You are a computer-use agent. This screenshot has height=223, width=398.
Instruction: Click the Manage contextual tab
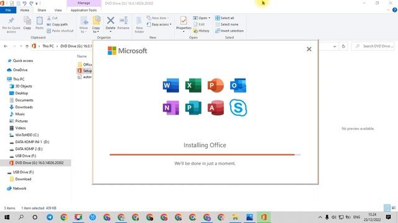pos(84,3)
